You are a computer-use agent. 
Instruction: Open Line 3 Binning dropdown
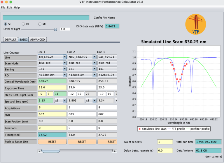click(x=107, y=69)
